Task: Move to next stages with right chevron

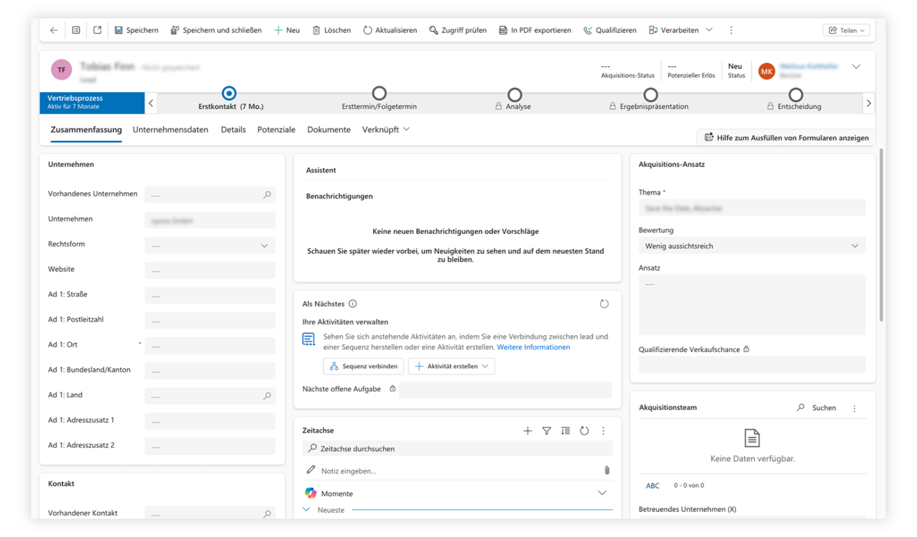Action: point(869,103)
